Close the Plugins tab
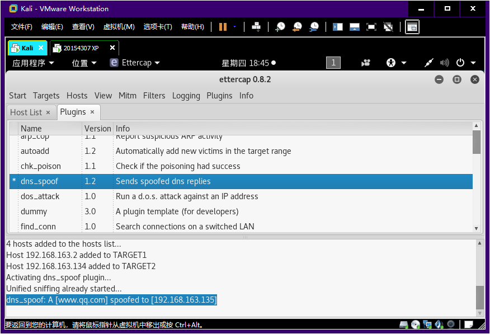 [x=93, y=112]
